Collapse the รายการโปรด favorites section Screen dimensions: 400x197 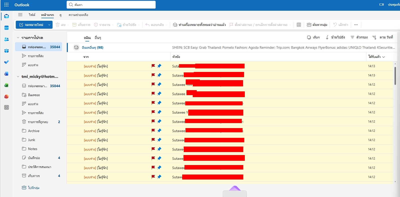[x=18, y=38]
